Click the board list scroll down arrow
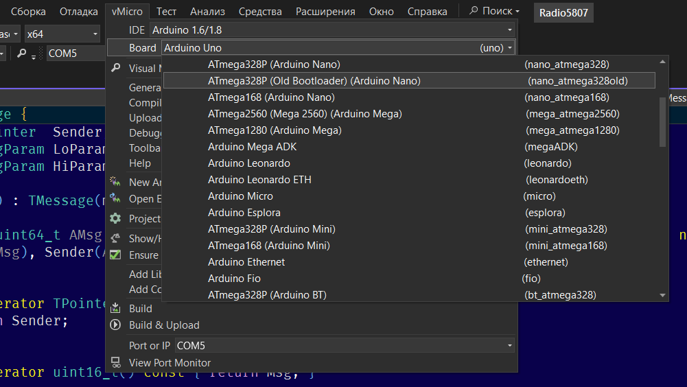The image size is (687, 387). [662, 296]
